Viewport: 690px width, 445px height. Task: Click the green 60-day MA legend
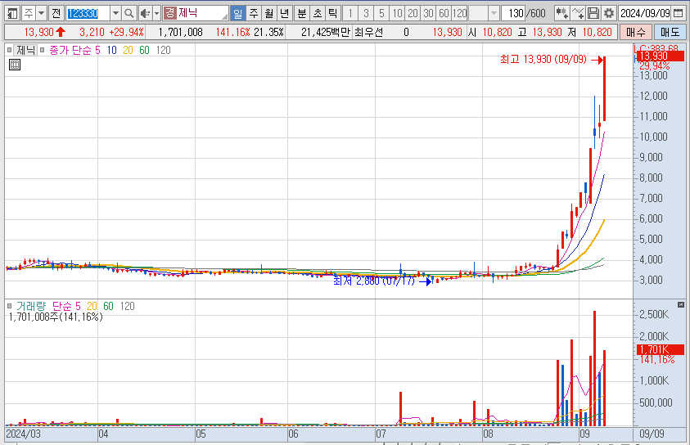[x=144, y=50]
